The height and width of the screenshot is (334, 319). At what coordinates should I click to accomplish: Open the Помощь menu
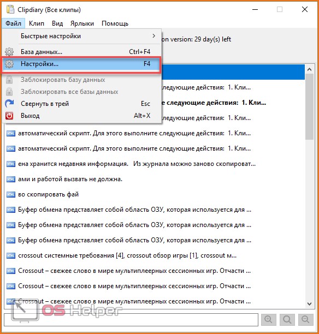pos(115,23)
